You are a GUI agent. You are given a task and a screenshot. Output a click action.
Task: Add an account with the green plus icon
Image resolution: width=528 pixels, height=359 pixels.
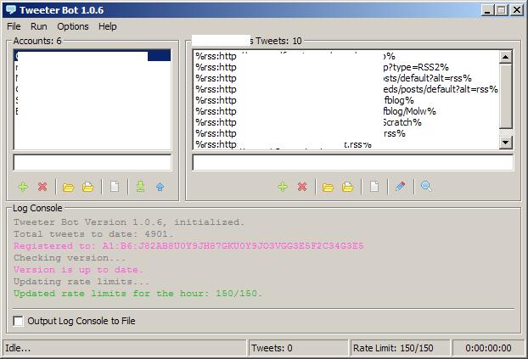tap(23, 187)
